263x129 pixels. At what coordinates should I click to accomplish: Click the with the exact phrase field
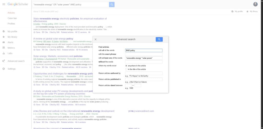click(144, 54)
